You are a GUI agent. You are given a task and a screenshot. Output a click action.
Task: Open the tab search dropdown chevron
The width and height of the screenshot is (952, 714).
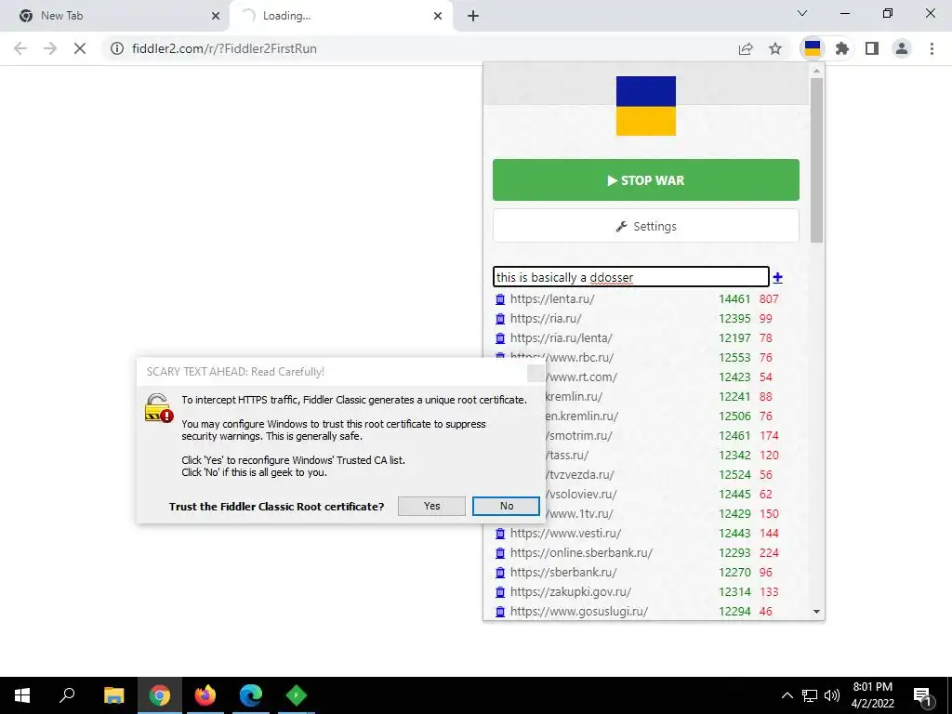(802, 13)
